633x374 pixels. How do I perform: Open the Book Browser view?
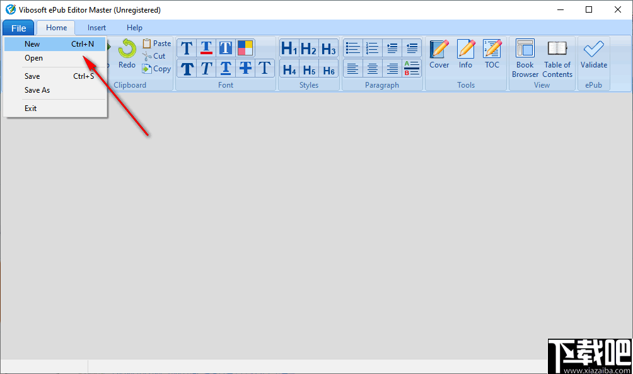click(x=525, y=58)
